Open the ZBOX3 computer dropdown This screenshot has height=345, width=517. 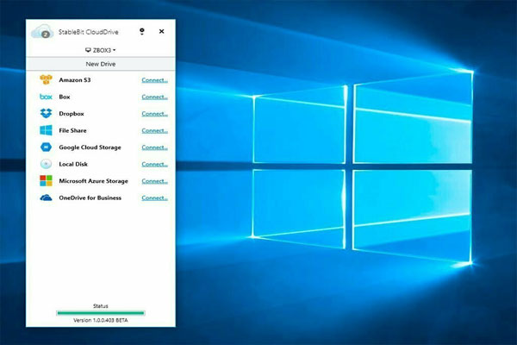[x=101, y=50]
